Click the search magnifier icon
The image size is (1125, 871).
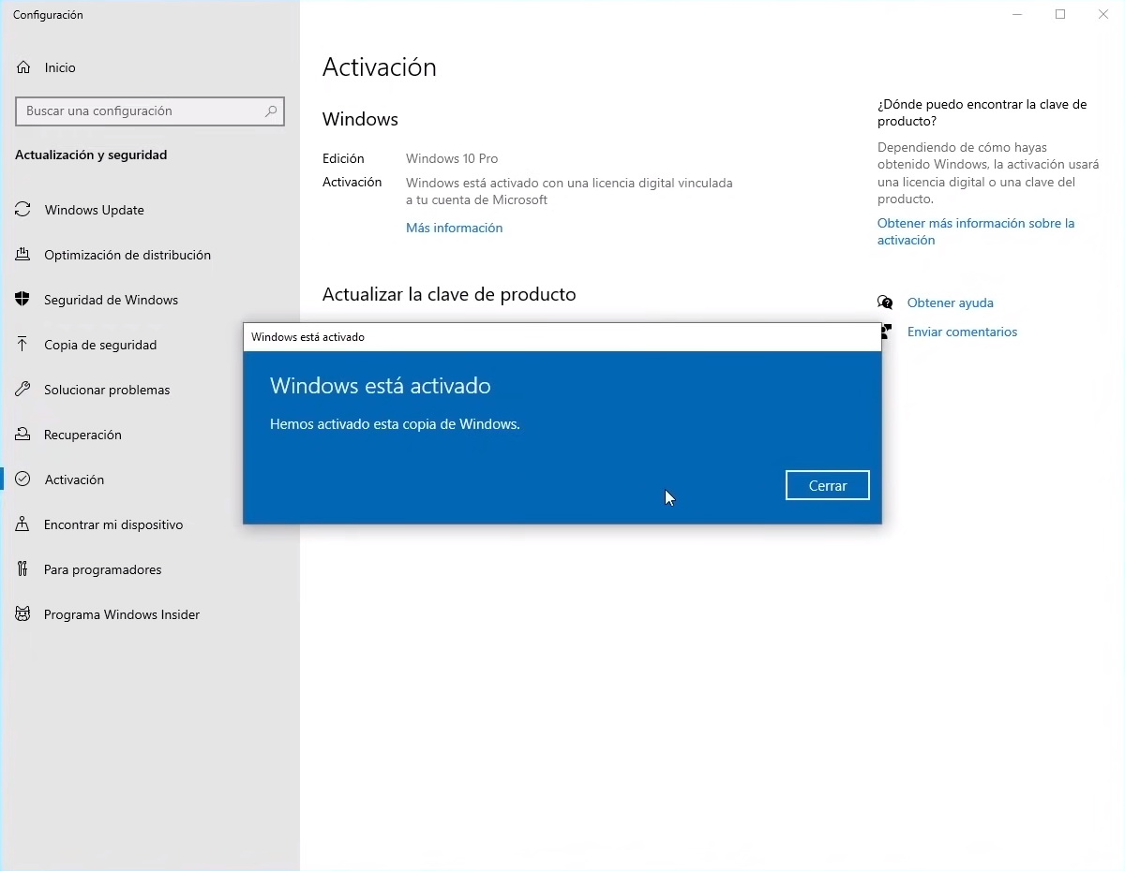[271, 111]
